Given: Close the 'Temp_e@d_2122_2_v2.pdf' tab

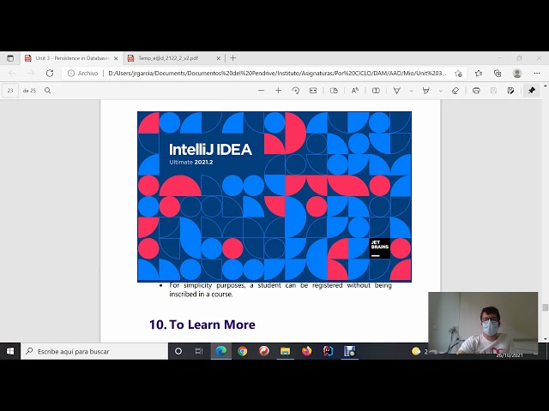Looking at the screenshot, I should 219,58.
